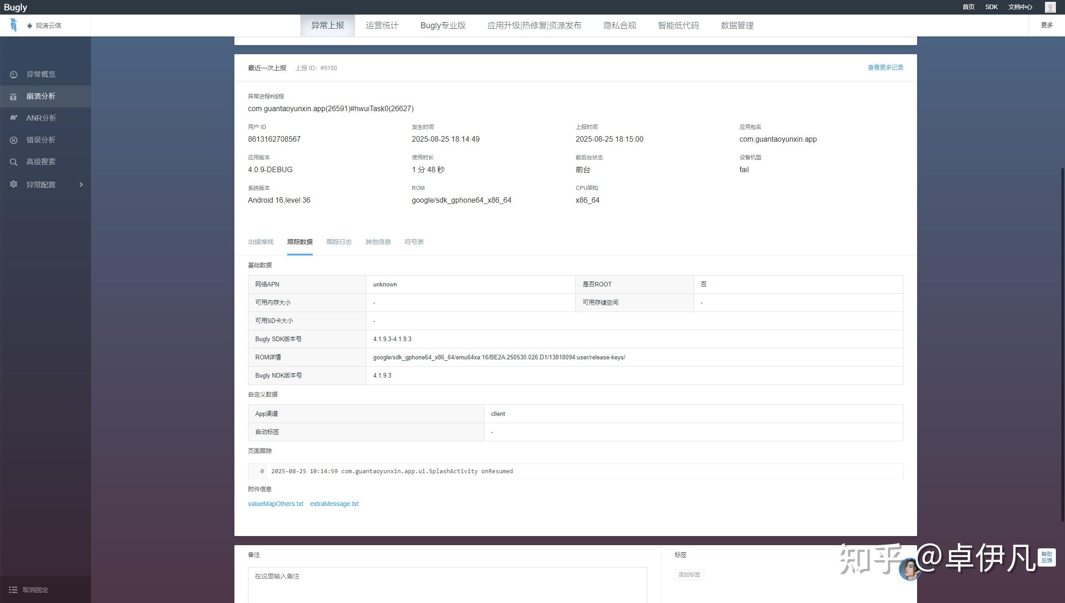Viewport: 1065px width, 603px height.
Task: Click the user avatar in top bar
Action: click(x=1050, y=7)
